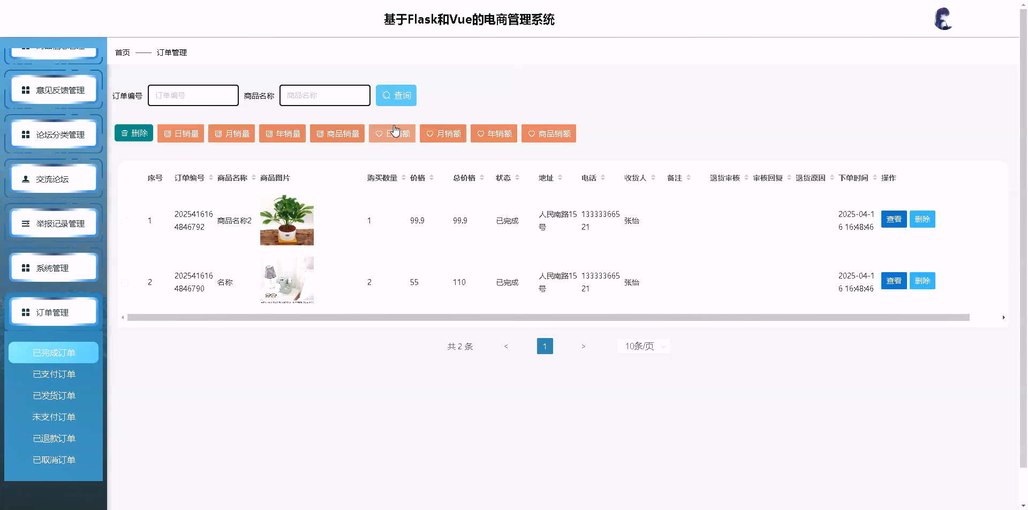Go to previous page arrow
Image resolution: width=1028 pixels, height=510 pixels.
pyautogui.click(x=506, y=347)
